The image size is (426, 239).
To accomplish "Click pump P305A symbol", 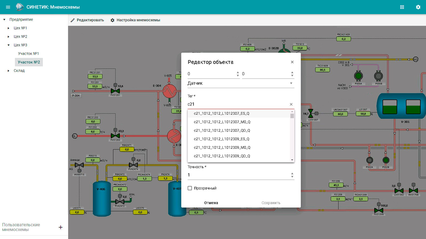I will pos(358,76).
